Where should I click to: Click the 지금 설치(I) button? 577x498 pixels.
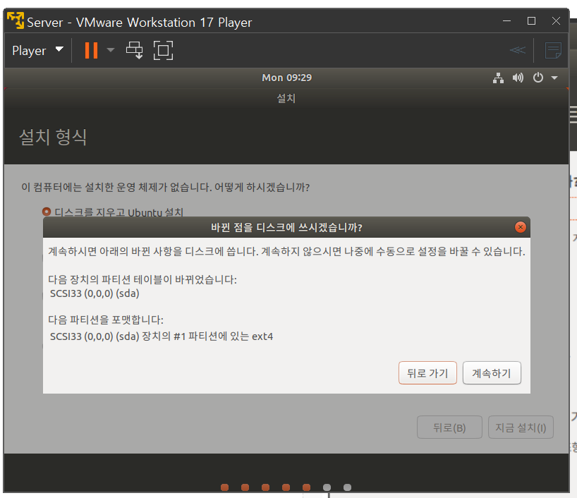pyautogui.click(x=521, y=427)
